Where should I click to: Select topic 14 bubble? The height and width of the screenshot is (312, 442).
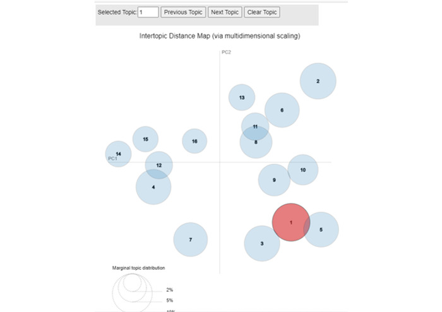click(119, 154)
